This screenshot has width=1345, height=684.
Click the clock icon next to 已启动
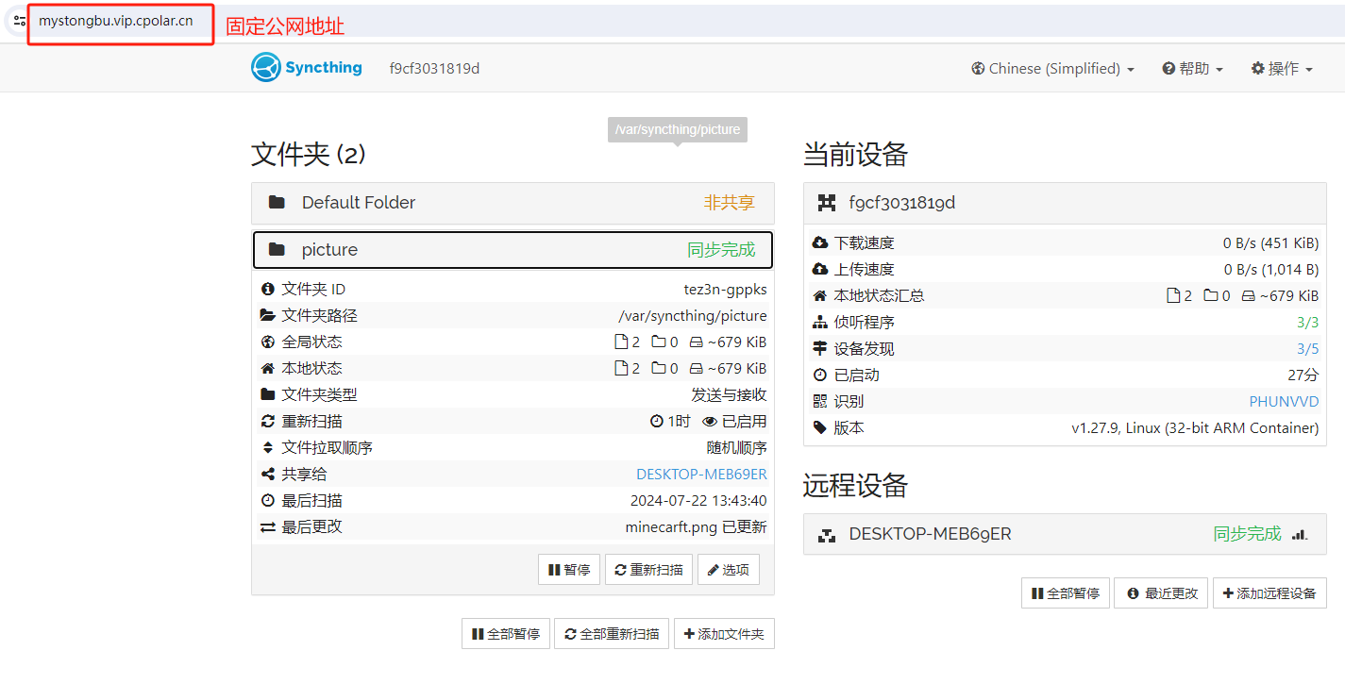(x=820, y=375)
